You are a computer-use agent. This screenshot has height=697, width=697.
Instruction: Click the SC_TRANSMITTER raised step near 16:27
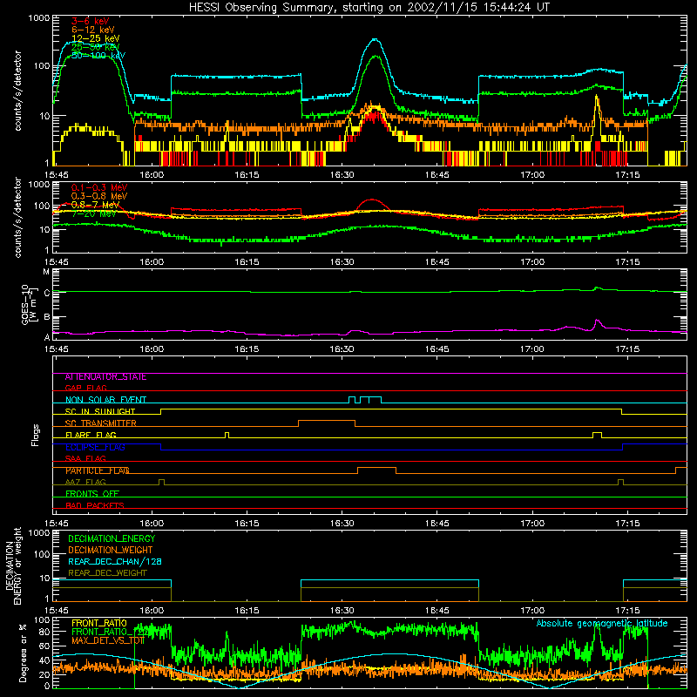point(327,423)
